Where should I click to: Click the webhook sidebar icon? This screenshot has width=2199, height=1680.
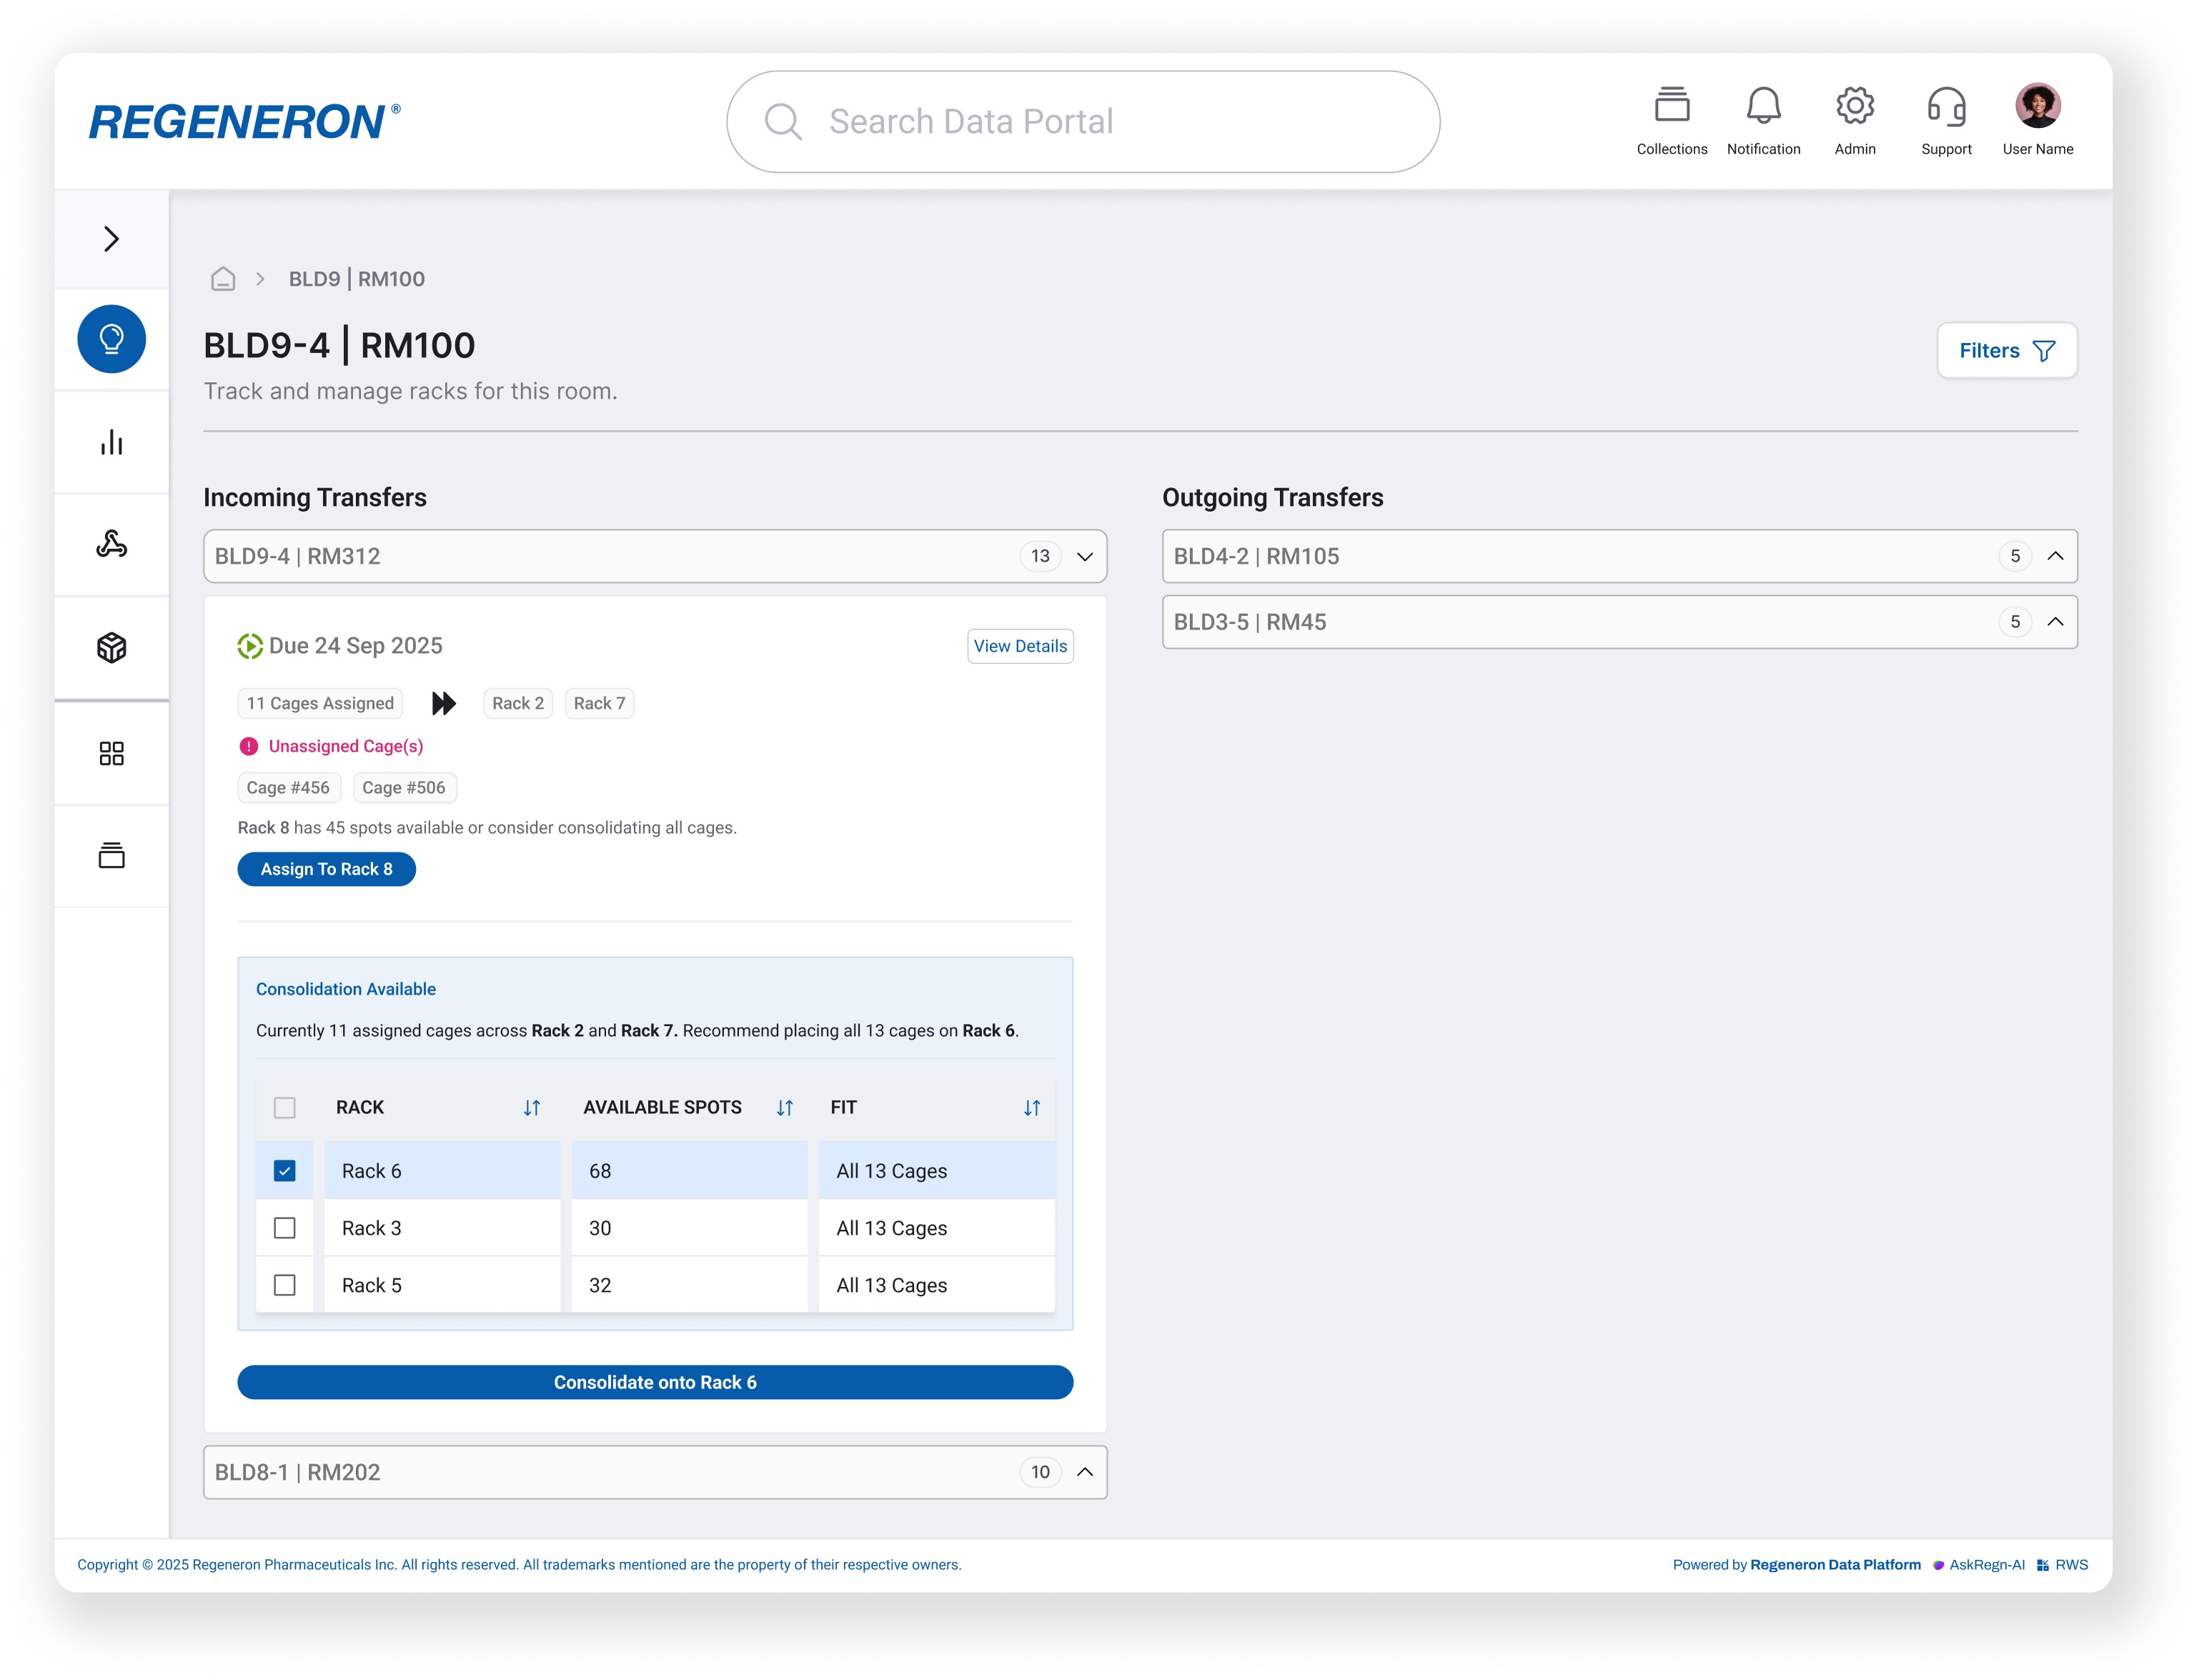click(111, 544)
